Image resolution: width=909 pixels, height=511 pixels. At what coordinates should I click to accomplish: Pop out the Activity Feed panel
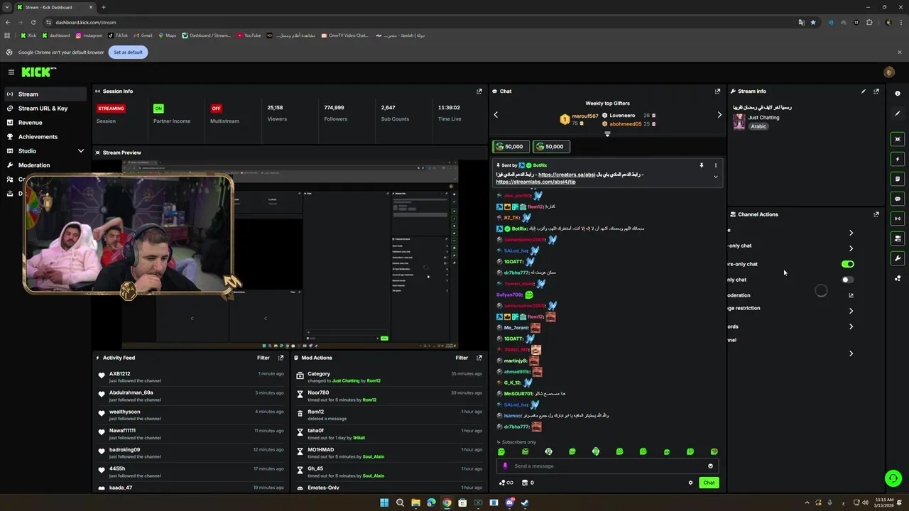coord(281,358)
